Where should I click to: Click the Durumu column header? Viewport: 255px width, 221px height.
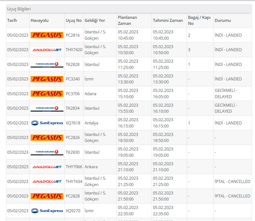[222, 21]
